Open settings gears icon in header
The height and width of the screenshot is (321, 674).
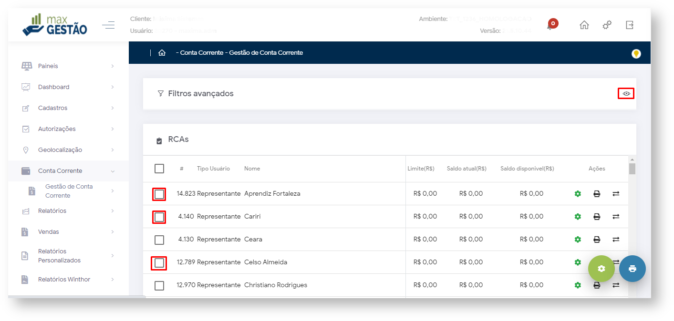[x=607, y=25]
